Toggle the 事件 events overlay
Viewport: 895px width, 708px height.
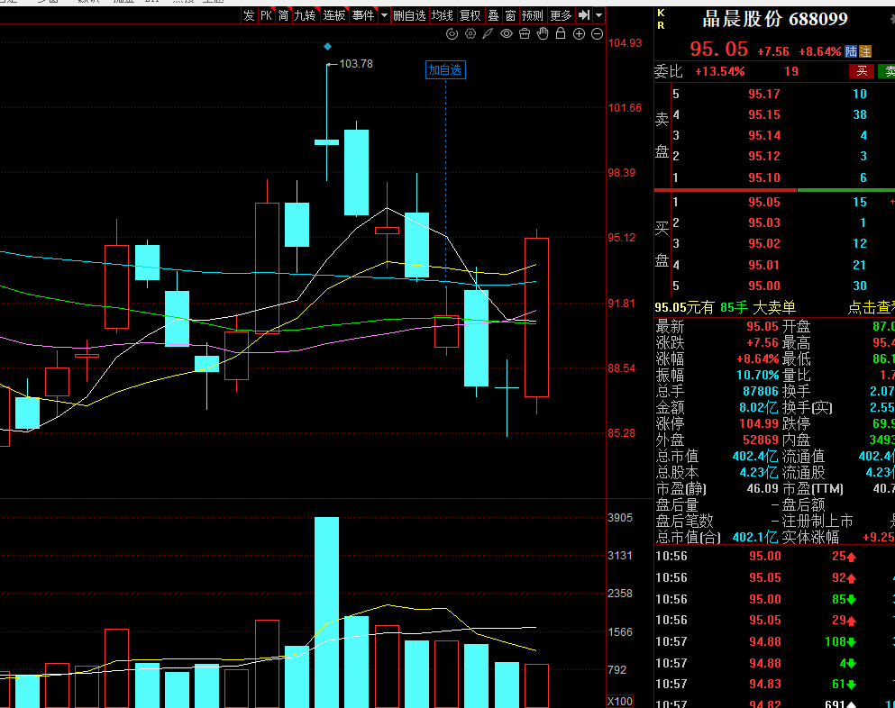[x=363, y=15]
